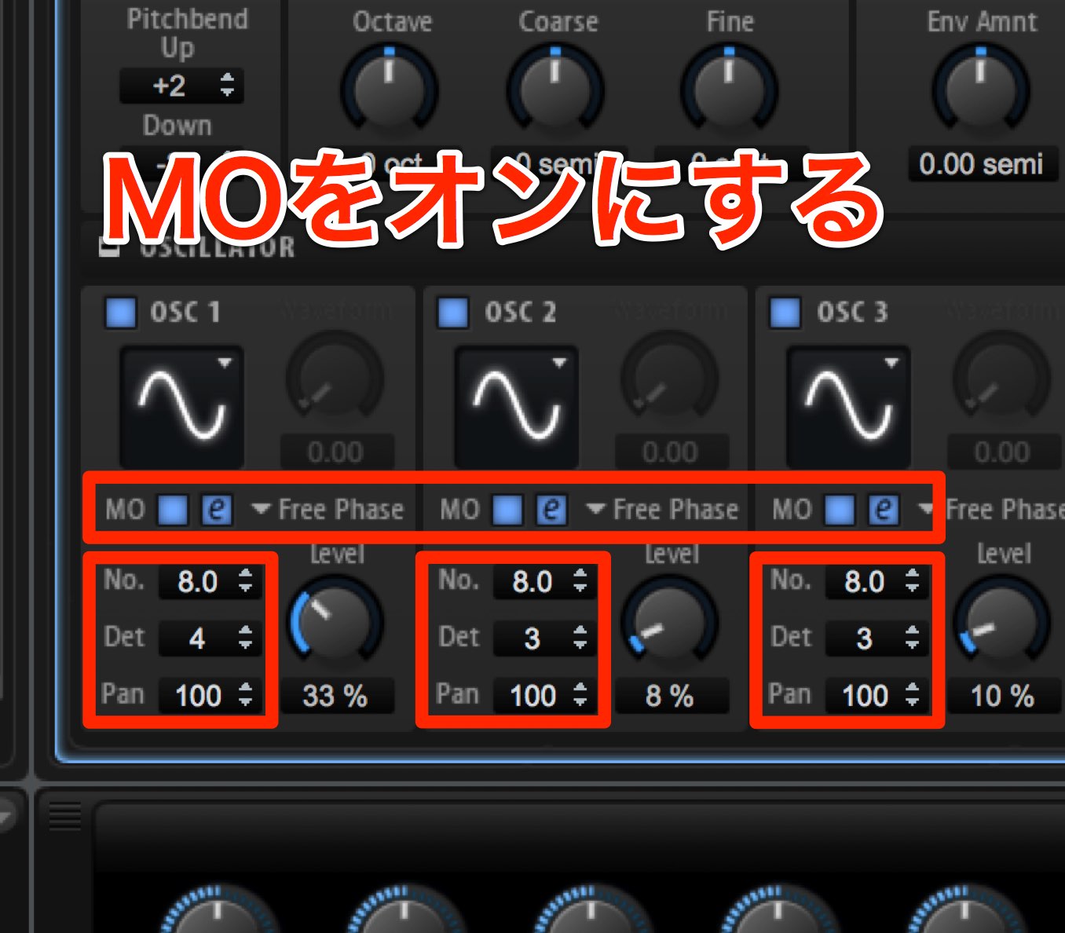Image resolution: width=1065 pixels, height=933 pixels.
Task: Click the lower section drag handle icon
Action: coord(65,817)
